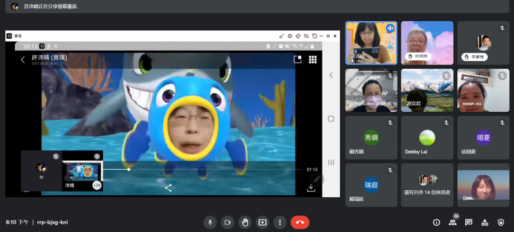Click the download icon below the video

311,188
